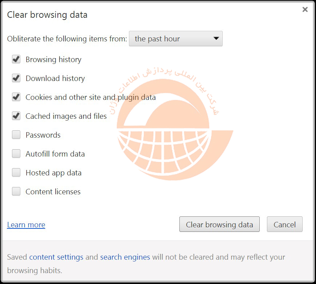Click the 'Passwords' label text
Screen dimensions: 316x284
tap(43, 135)
